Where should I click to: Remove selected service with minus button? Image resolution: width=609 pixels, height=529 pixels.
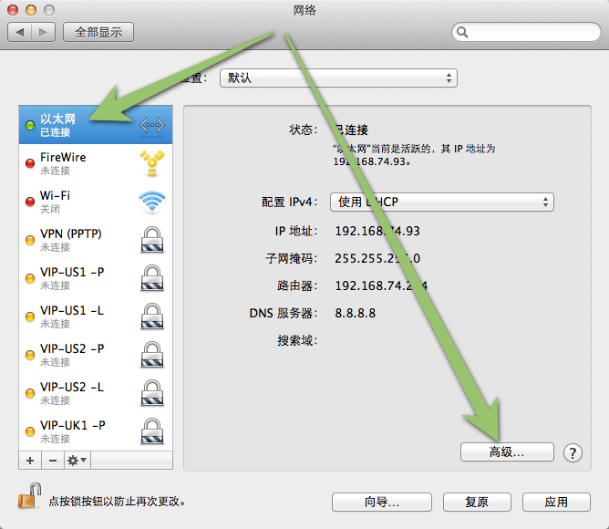click(53, 461)
